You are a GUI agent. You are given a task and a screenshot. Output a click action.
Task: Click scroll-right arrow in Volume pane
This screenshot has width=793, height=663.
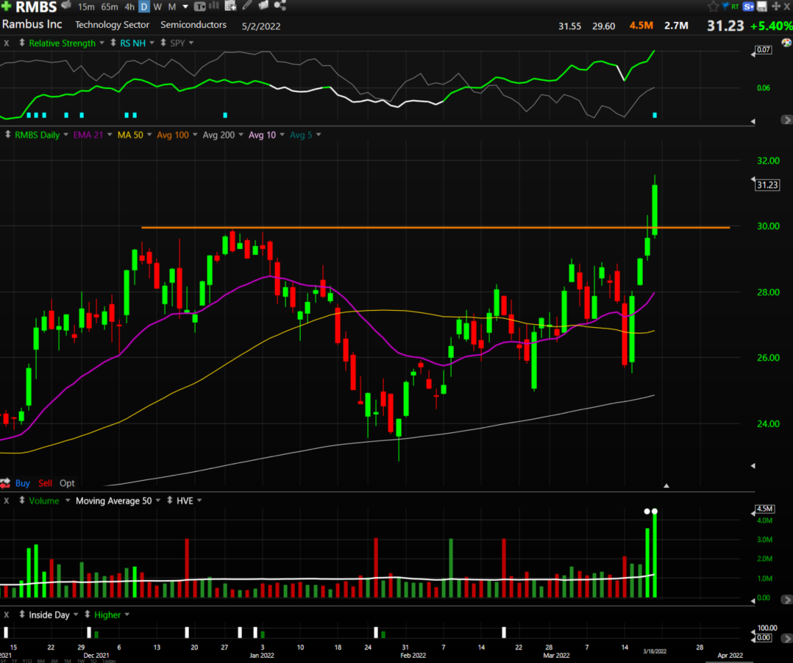click(786, 599)
